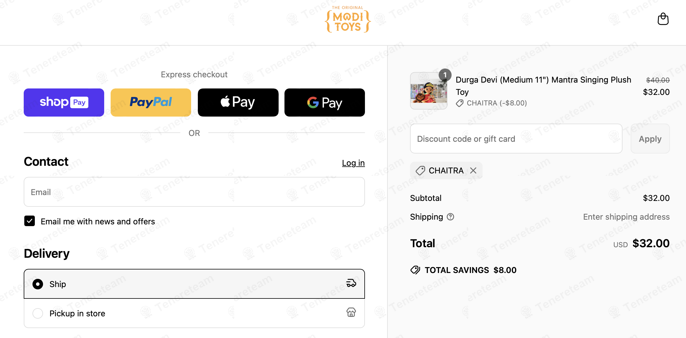
Task: Pay with Shop Pay
Action: point(64,103)
